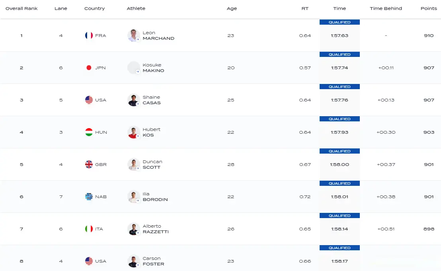This screenshot has height=271, width=441.
Task: Click the Italy flag icon
Action: pyautogui.click(x=89, y=229)
